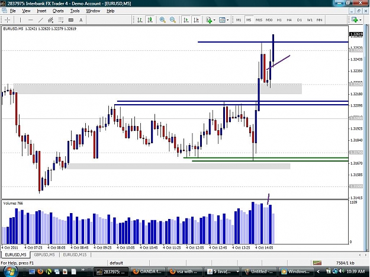Expand the 5 Java taskbar group
370x277 pixels.
222,272
